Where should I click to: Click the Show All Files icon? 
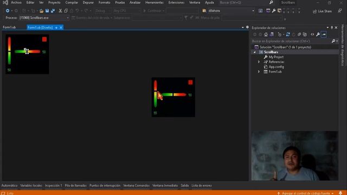pyautogui.click(x=305, y=35)
